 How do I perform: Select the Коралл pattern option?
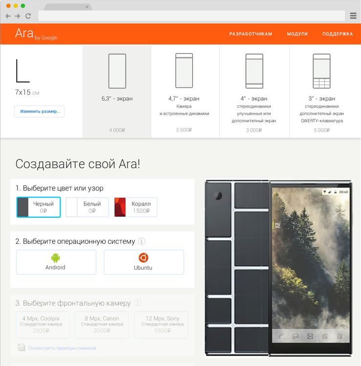tap(136, 207)
